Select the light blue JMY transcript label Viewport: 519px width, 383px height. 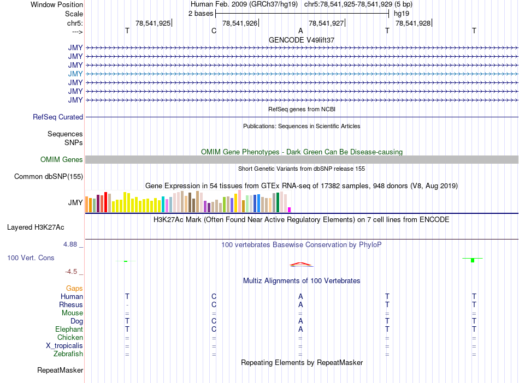75,74
